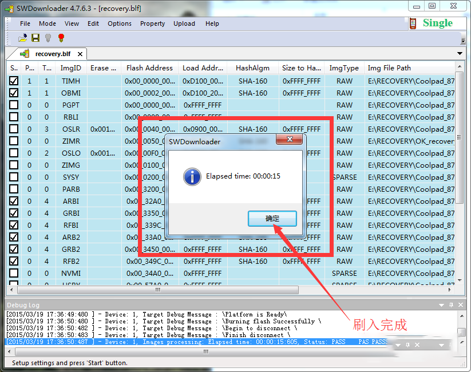Click the image table scroll down arrow

[459, 280]
